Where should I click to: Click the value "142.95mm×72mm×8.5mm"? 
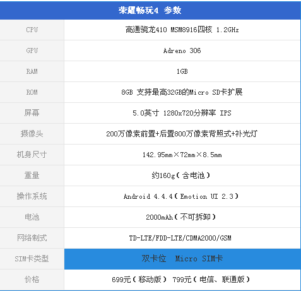point(182,155)
